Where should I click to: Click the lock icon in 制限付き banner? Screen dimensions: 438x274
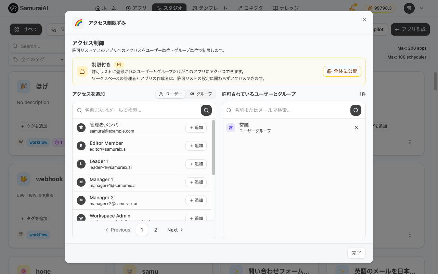[82, 71]
